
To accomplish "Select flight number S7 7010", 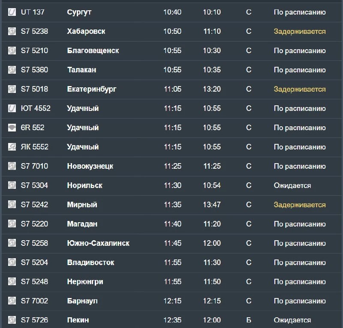I will click(x=34, y=166).
